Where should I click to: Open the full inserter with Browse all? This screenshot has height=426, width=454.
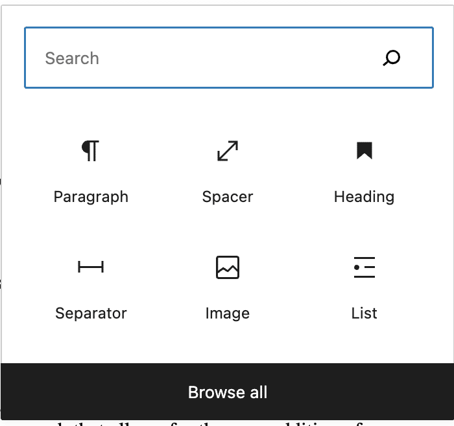pos(228,392)
